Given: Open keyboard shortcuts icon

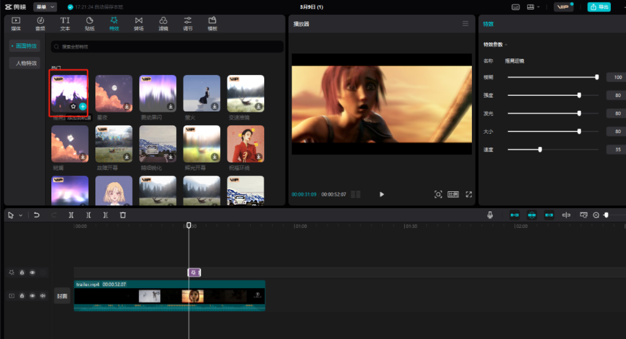Looking at the screenshot, I should click(x=516, y=7).
